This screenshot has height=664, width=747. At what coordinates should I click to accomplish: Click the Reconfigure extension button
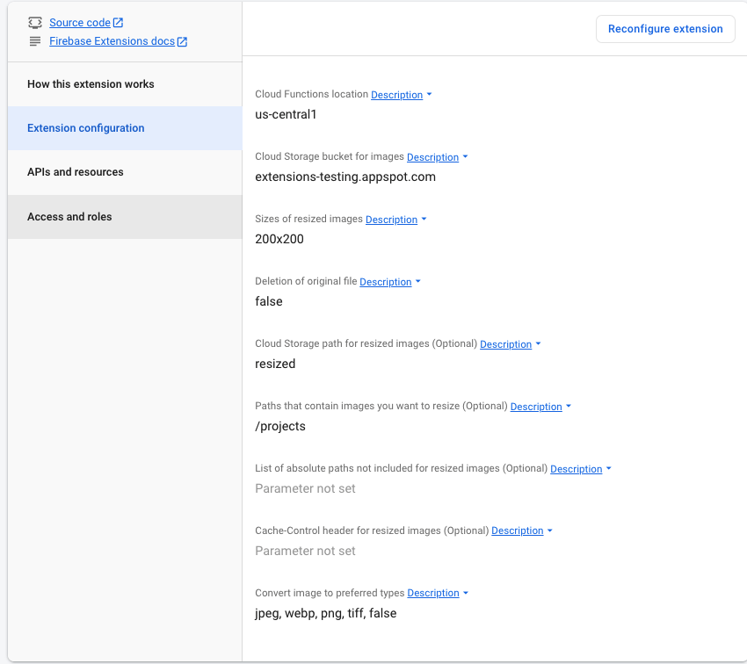(665, 29)
